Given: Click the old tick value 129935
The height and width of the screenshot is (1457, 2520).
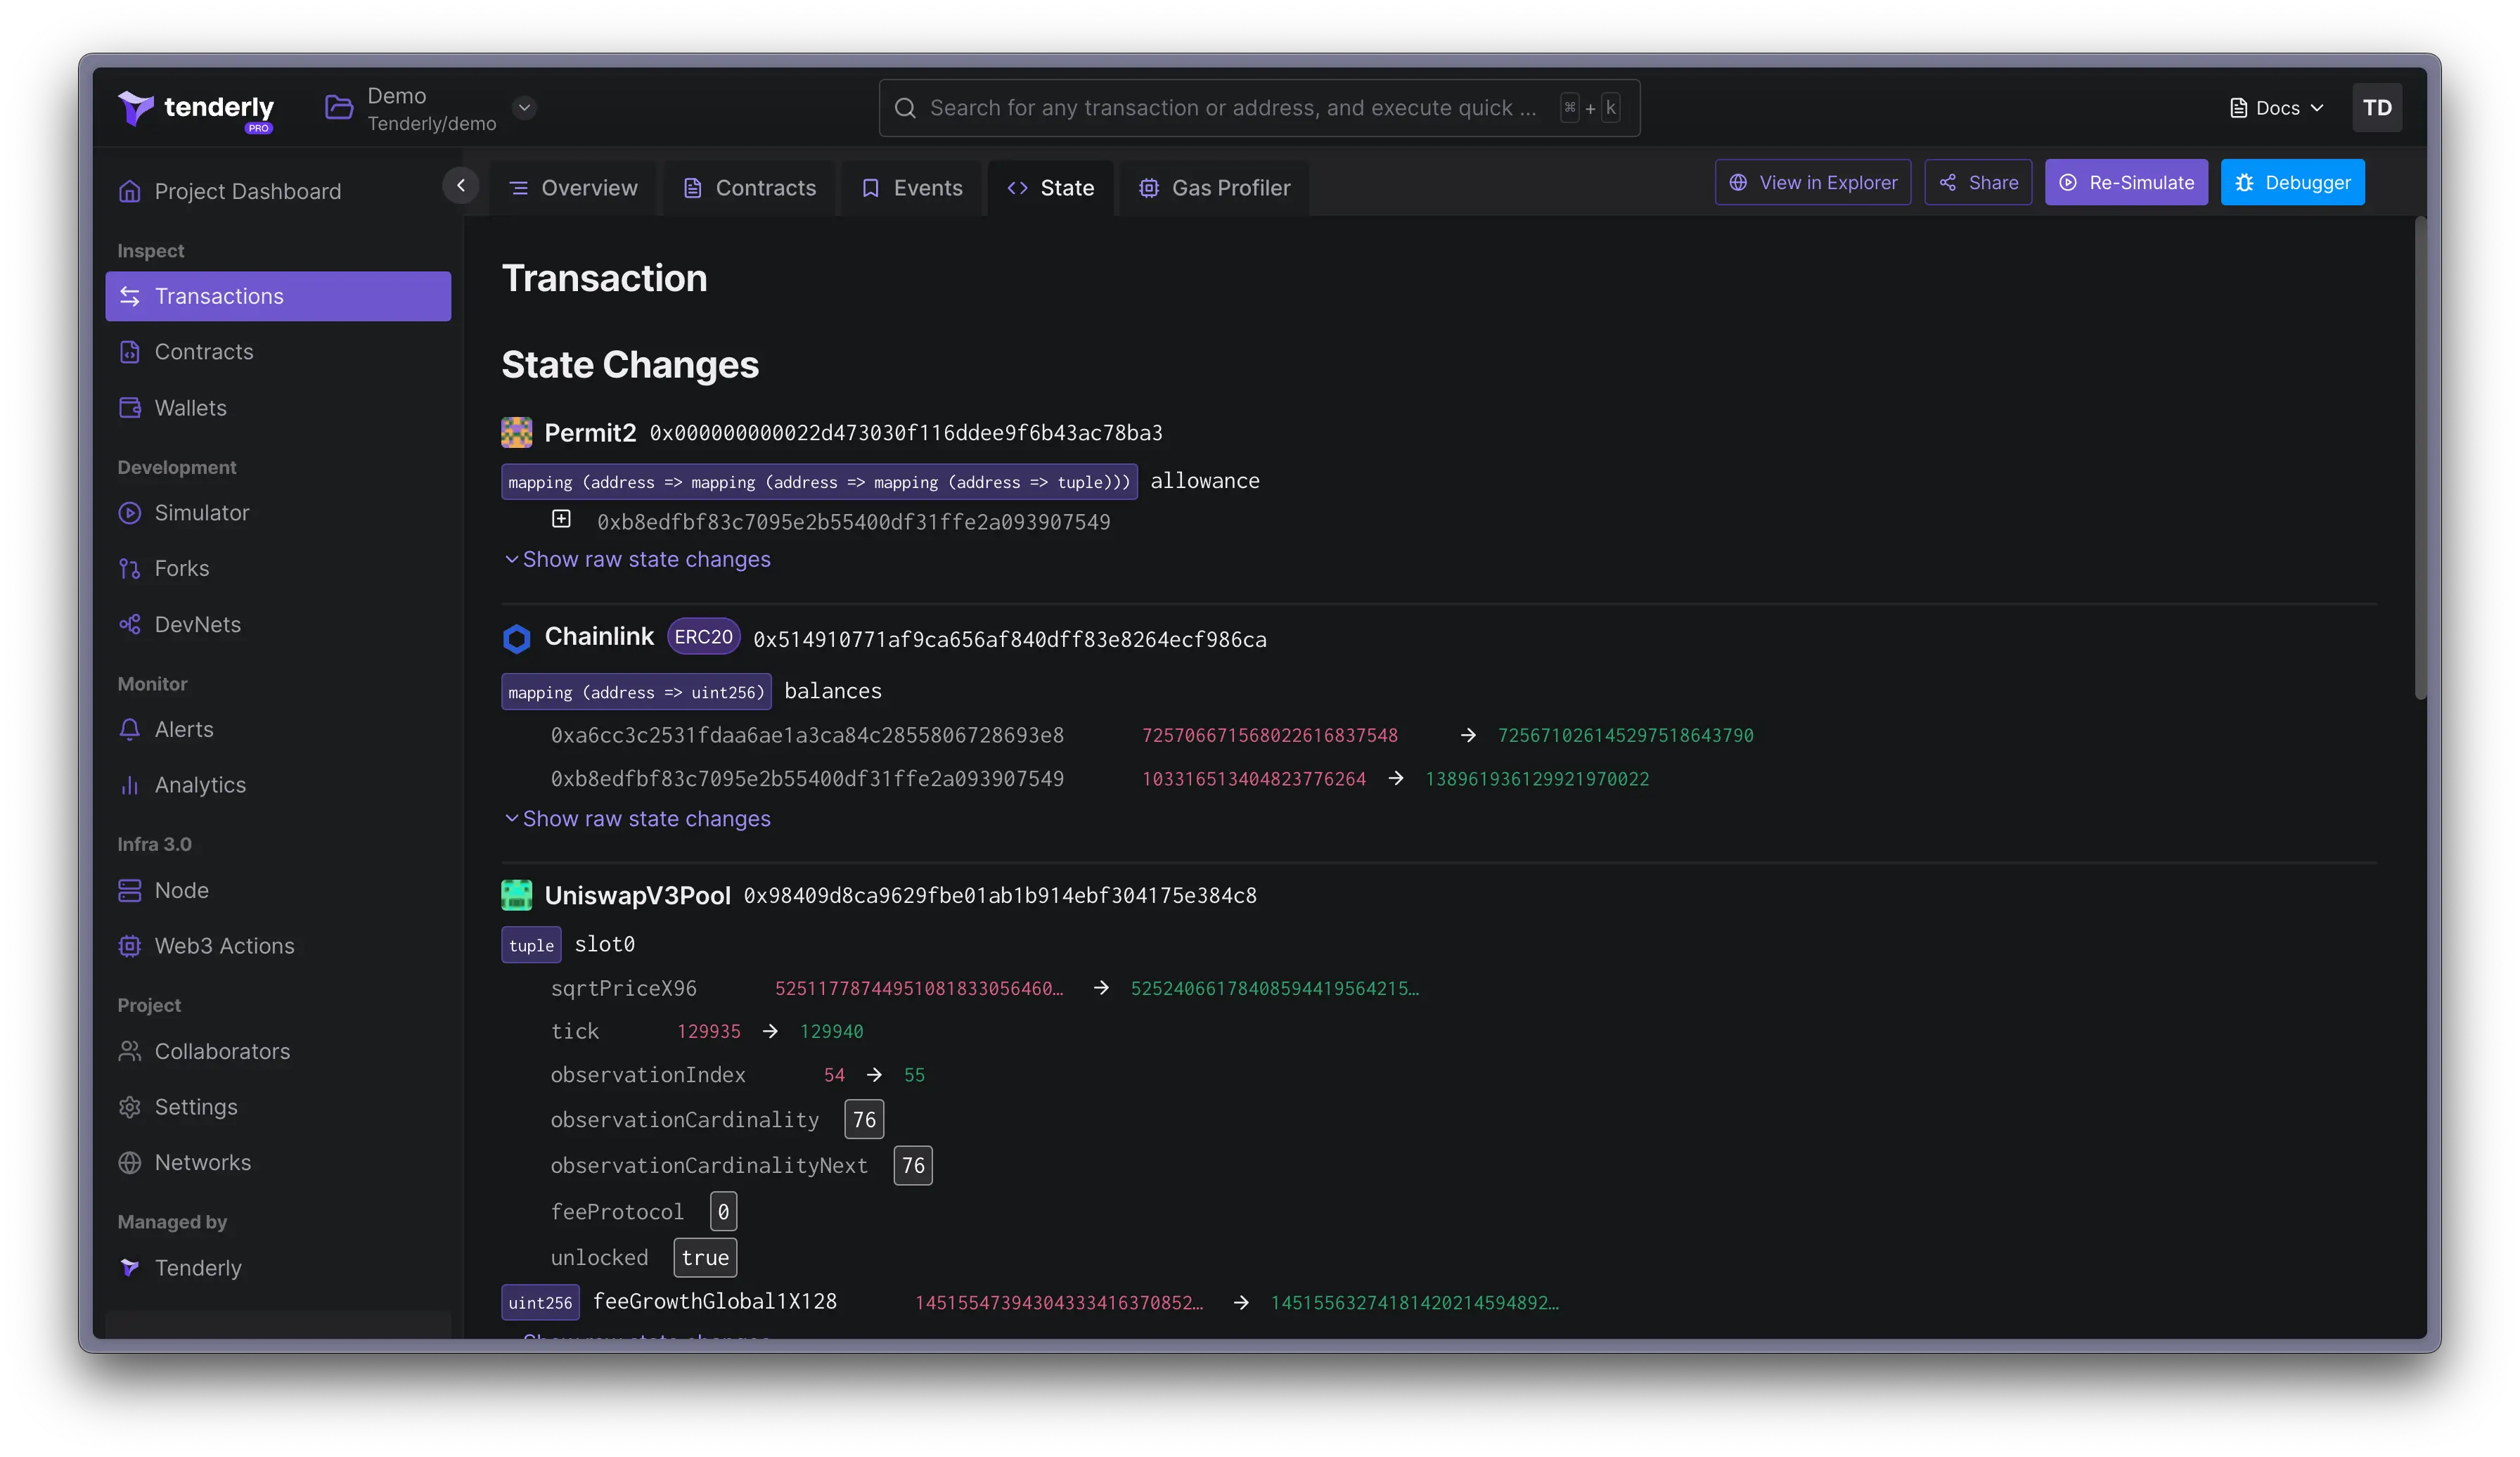Looking at the screenshot, I should click(709, 1032).
